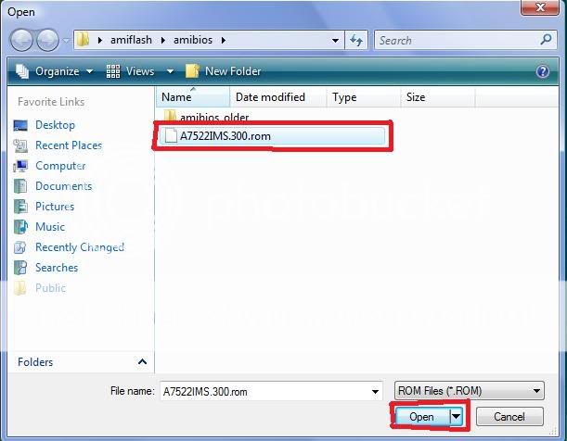Expand the Organize menu
Screen dimensions: 567x441
pos(56,71)
